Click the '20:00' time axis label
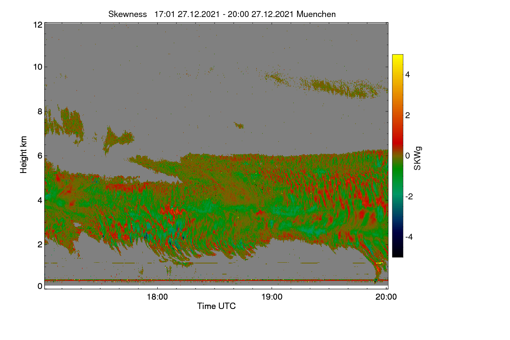This screenshot has height=340, width=510. pyautogui.click(x=386, y=297)
